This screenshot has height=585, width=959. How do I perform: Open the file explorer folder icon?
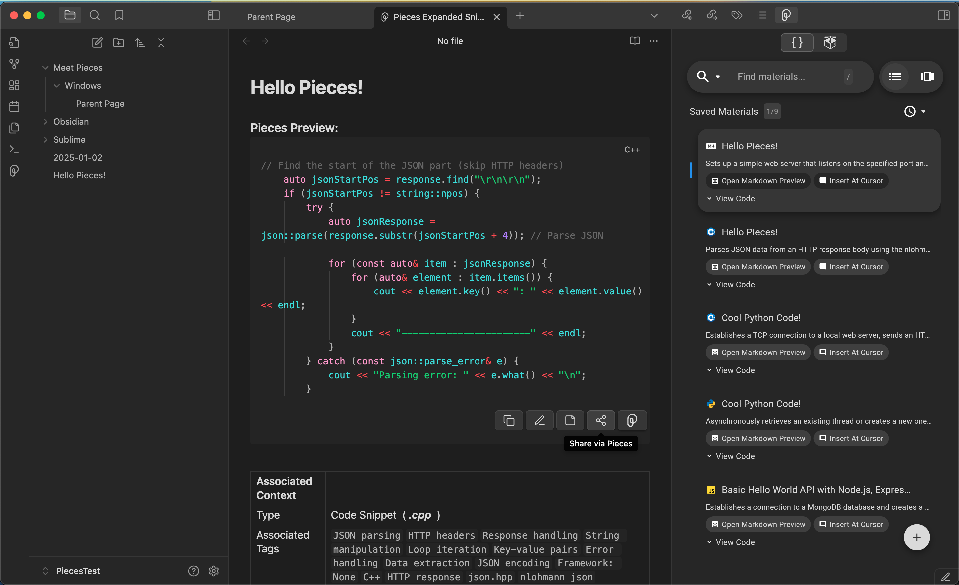70,15
